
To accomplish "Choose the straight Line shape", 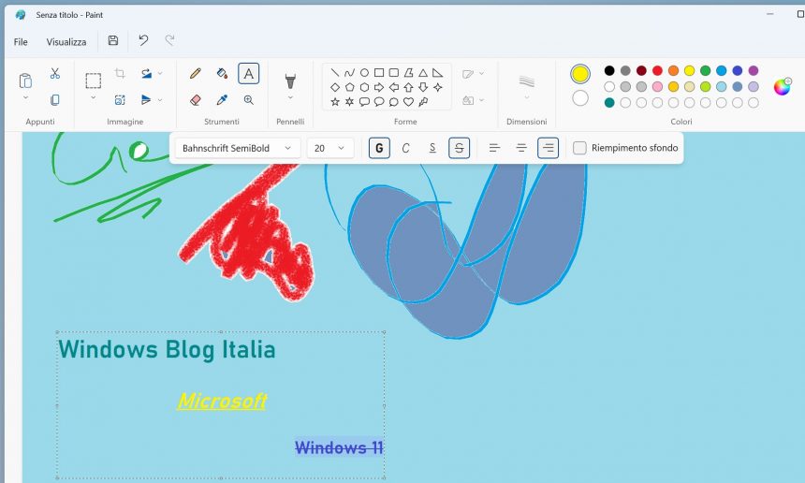I will (335, 72).
